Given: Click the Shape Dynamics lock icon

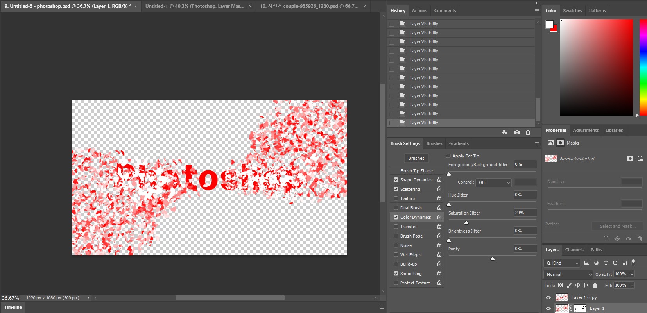Looking at the screenshot, I should (439, 180).
